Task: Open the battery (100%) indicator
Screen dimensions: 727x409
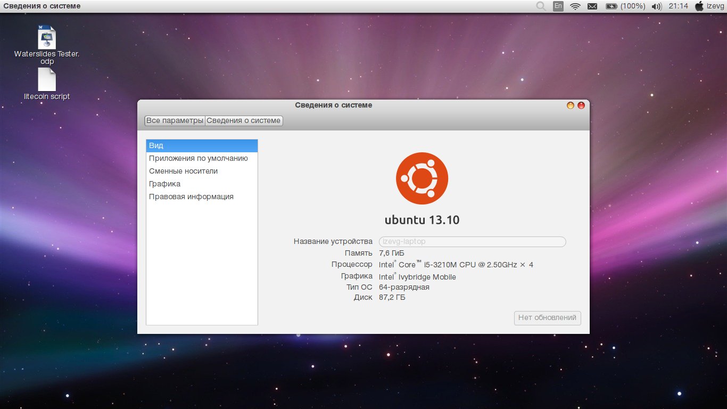Action: tap(624, 6)
